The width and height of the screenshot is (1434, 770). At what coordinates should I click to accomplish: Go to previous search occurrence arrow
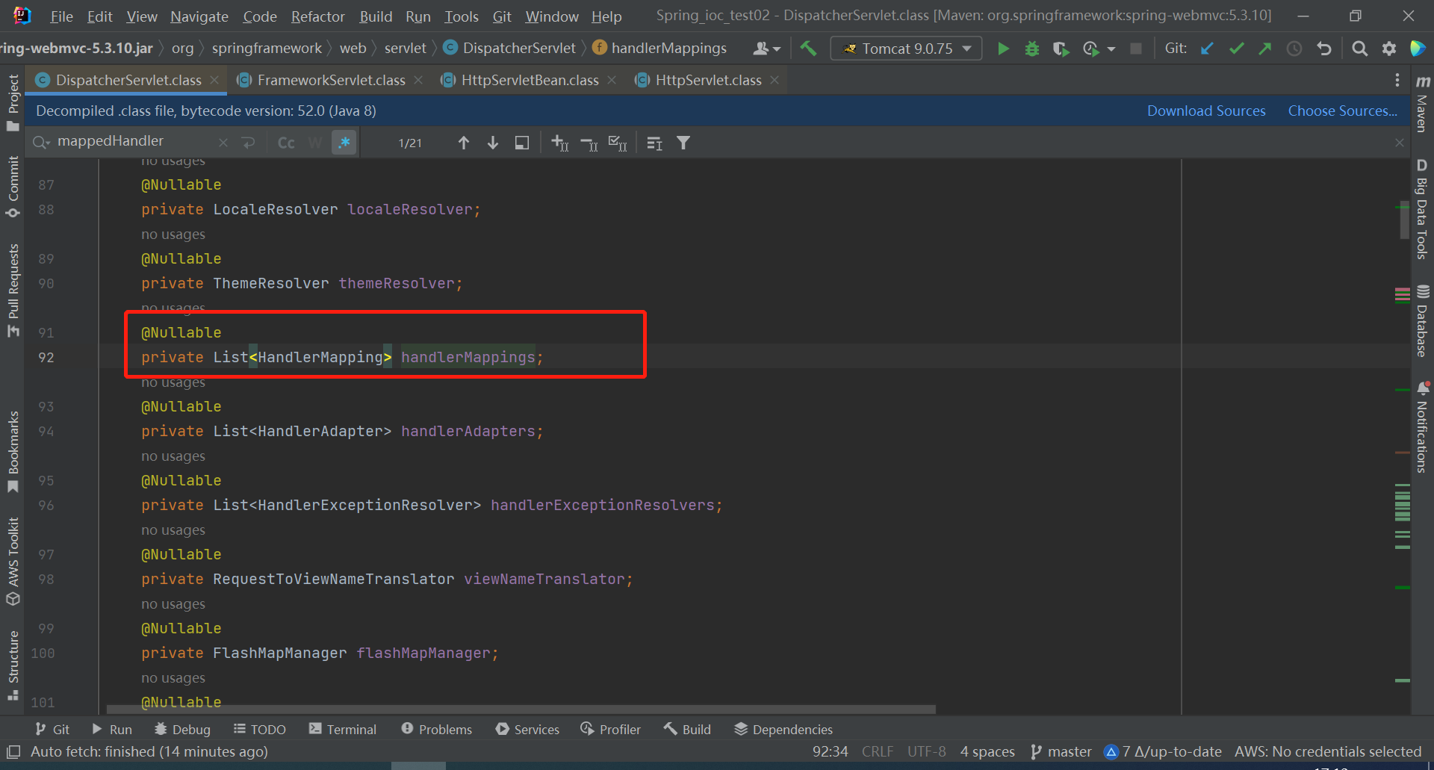(464, 143)
